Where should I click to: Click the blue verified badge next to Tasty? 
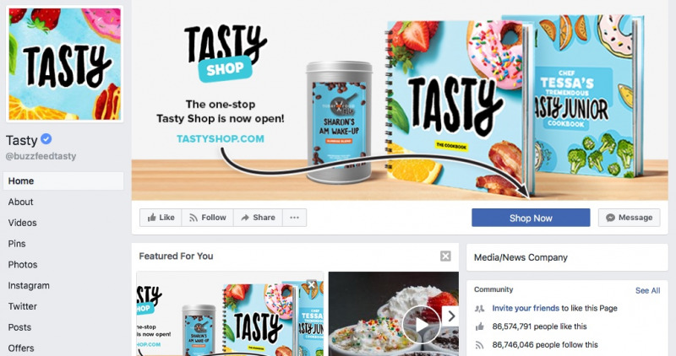click(x=46, y=139)
